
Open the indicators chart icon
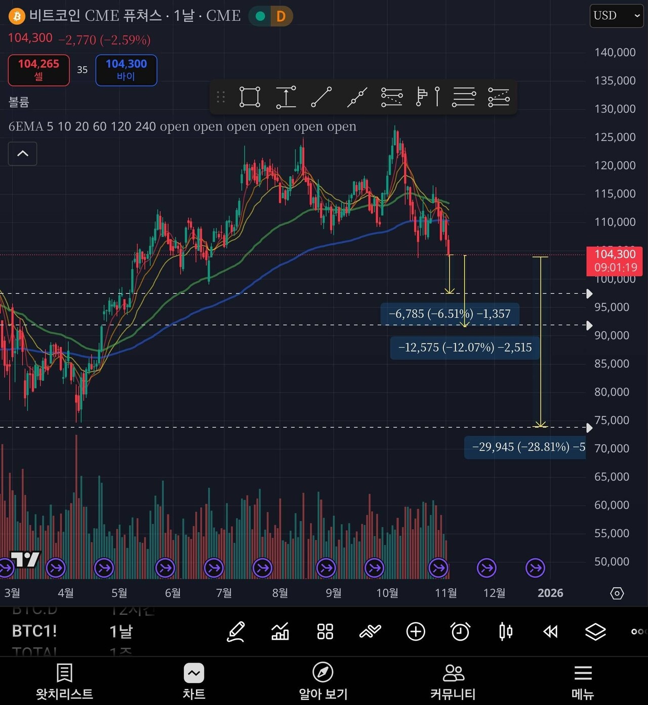(x=280, y=632)
